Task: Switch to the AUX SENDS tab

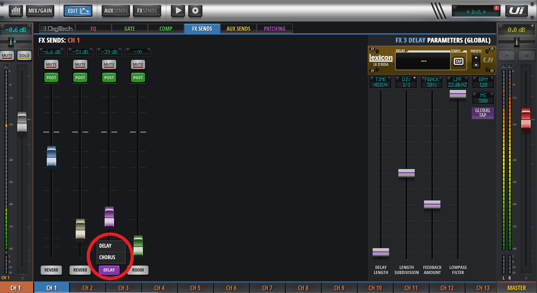Action: [238, 28]
